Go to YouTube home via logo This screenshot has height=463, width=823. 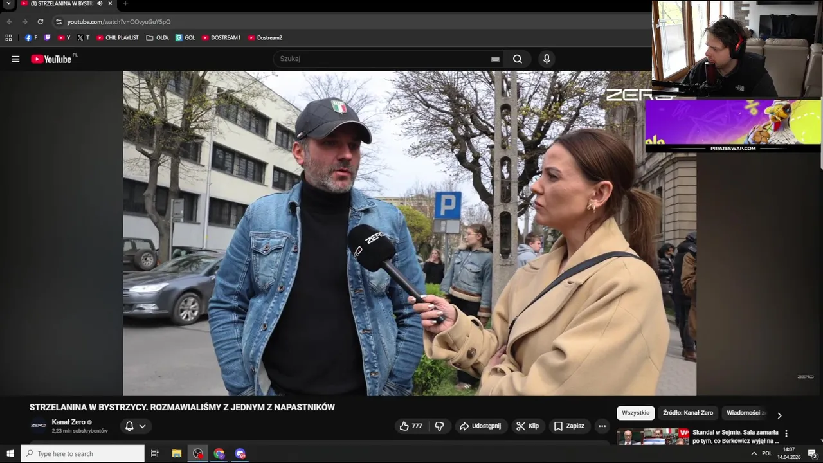[x=51, y=59]
